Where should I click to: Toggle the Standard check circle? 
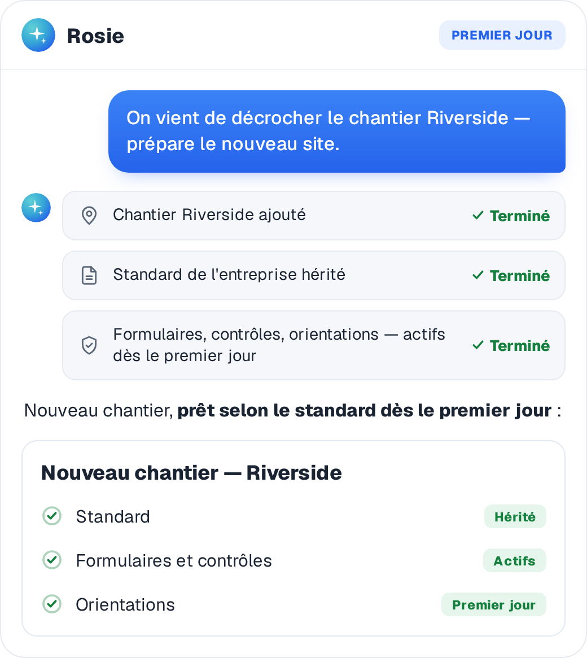[52, 516]
